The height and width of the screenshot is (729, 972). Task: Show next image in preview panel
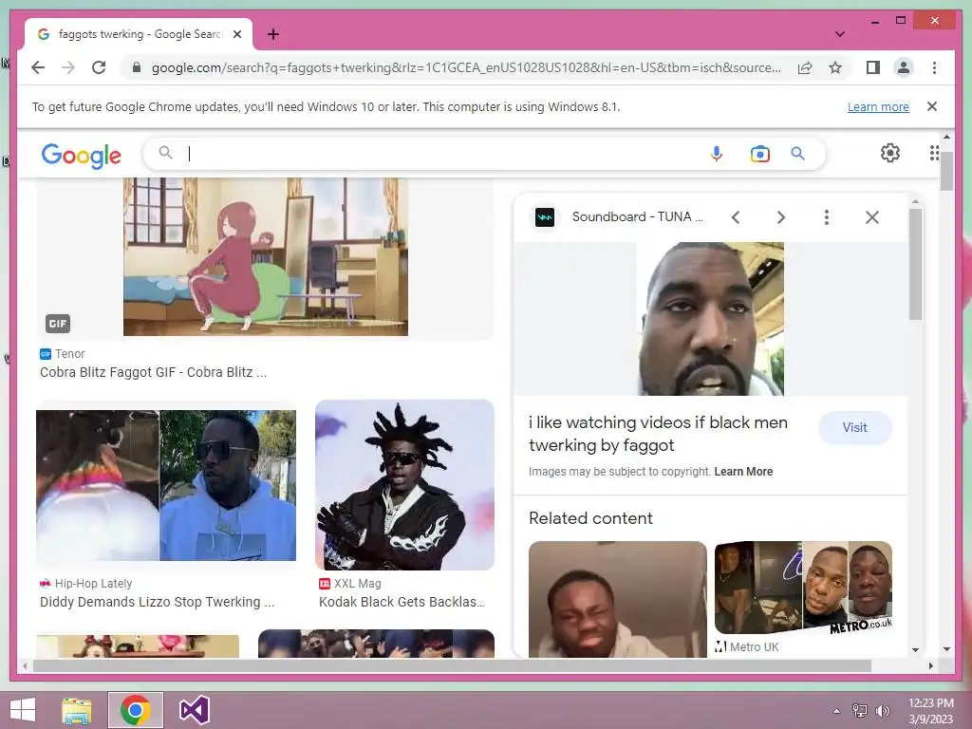pyautogui.click(x=780, y=217)
